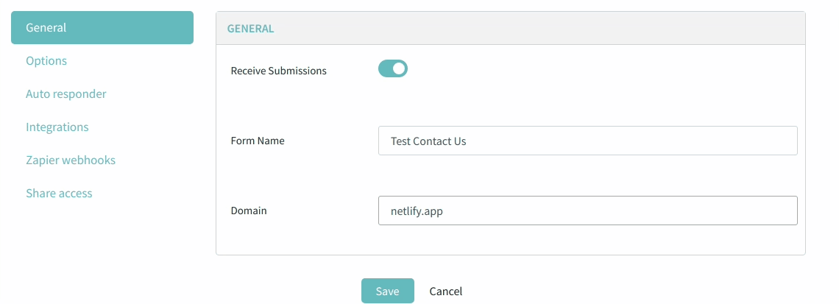The height and width of the screenshot is (304, 839).
Task: Click the "Test Contact Us" text
Action: click(428, 141)
